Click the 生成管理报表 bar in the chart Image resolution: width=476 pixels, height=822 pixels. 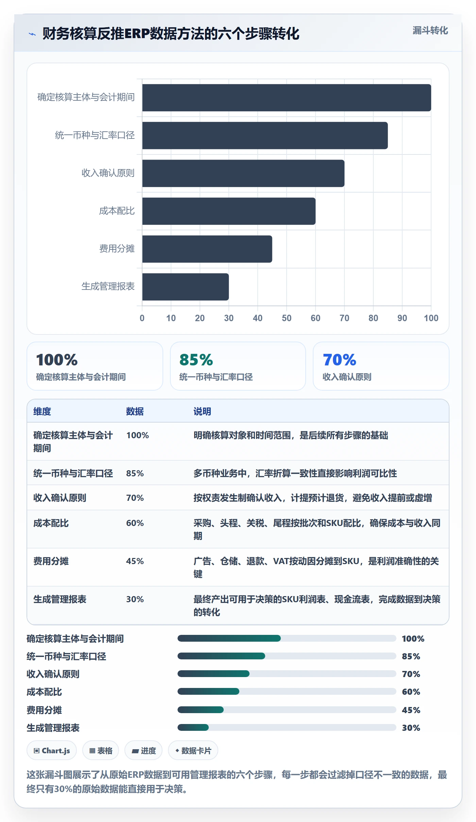(x=185, y=286)
